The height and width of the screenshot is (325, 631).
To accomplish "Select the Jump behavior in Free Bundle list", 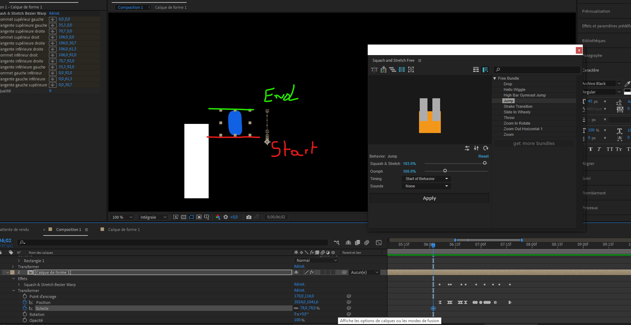I will click(508, 101).
